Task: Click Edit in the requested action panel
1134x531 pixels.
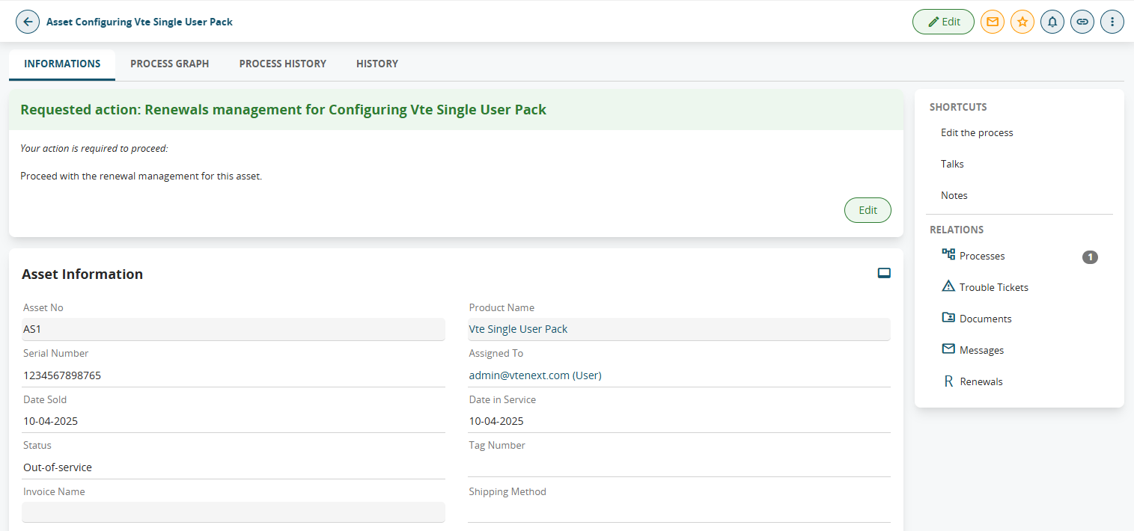Action: (x=868, y=210)
